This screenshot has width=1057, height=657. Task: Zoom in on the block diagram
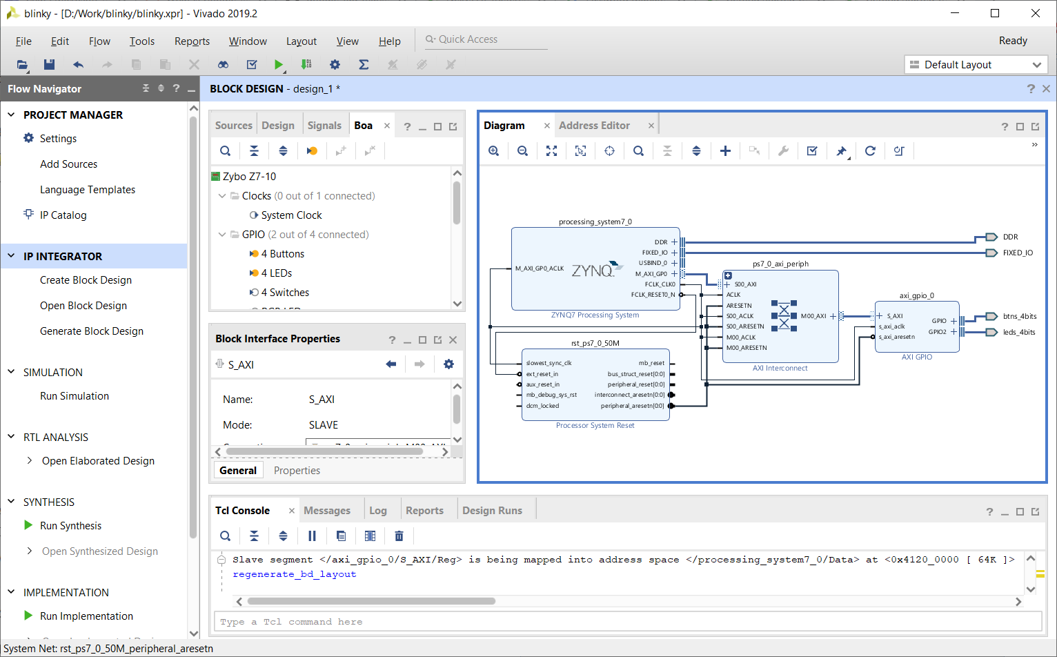(x=494, y=150)
